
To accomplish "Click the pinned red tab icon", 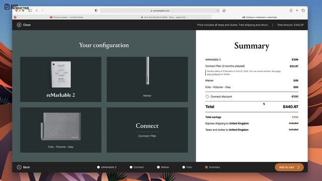I will coord(15,17).
